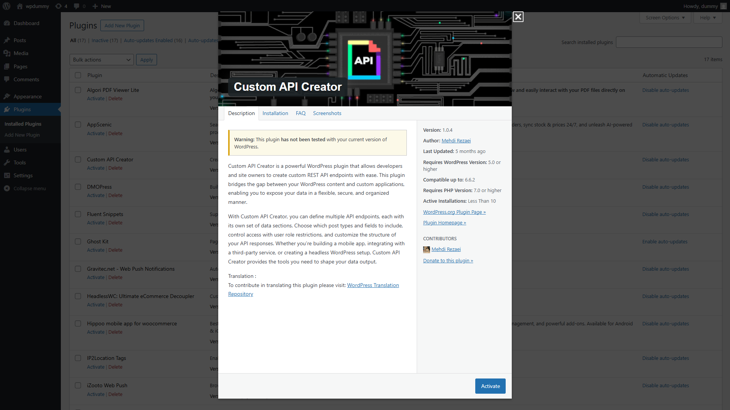Open Add New Plugin submenu item
Screen dimensions: 730x410
click(x=22, y=135)
